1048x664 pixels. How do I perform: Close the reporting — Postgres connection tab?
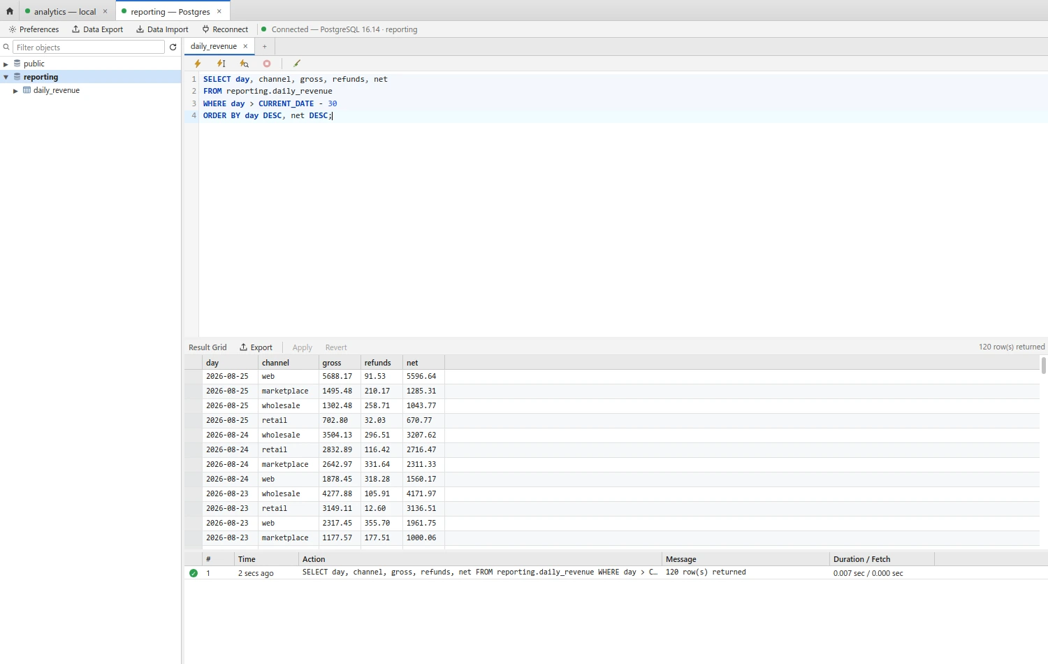point(219,11)
